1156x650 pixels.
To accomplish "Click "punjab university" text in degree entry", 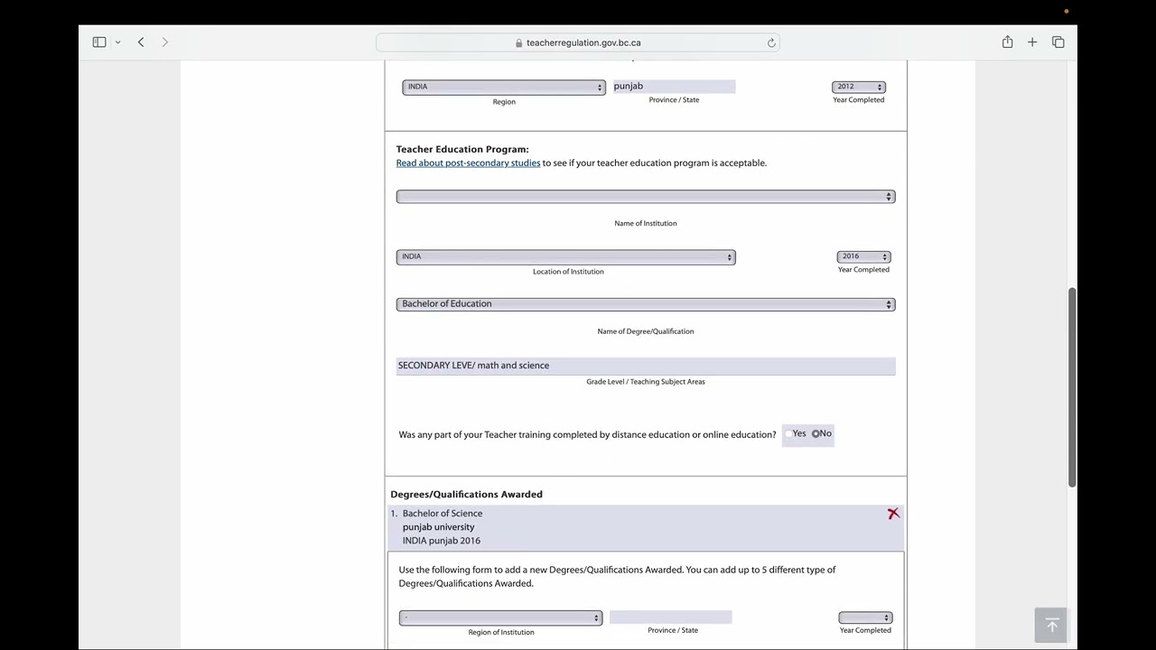I will [438, 527].
